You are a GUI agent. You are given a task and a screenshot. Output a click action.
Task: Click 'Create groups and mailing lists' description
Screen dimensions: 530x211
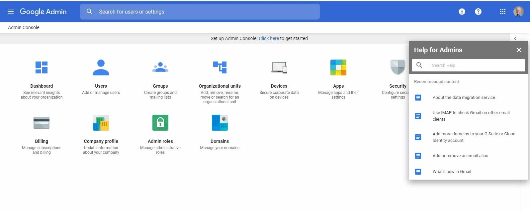(x=160, y=95)
